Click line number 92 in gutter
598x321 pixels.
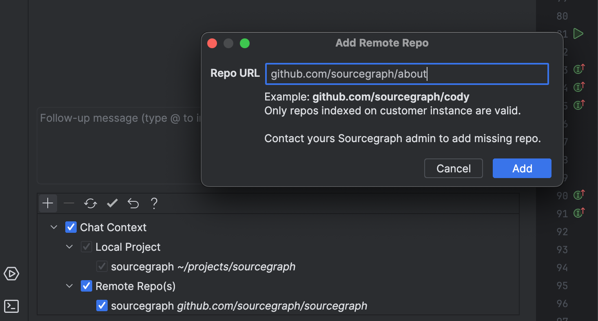(x=562, y=232)
